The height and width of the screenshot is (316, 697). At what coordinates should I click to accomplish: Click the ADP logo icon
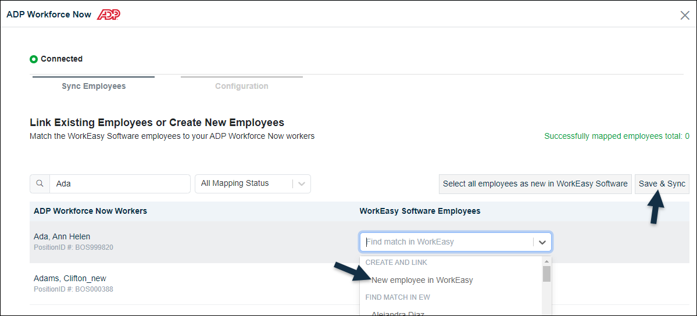pos(109,15)
